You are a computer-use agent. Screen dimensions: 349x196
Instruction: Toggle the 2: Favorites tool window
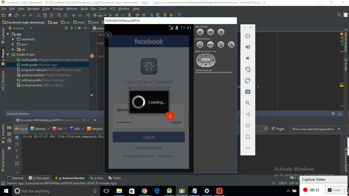tap(3, 134)
